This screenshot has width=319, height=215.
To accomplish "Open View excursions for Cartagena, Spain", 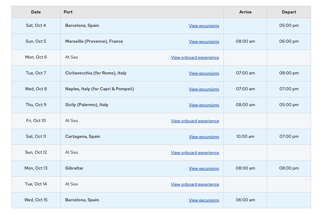I will click(x=204, y=137).
